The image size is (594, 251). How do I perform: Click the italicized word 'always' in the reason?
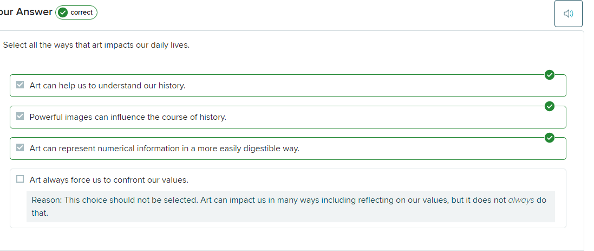pyautogui.click(x=521, y=200)
